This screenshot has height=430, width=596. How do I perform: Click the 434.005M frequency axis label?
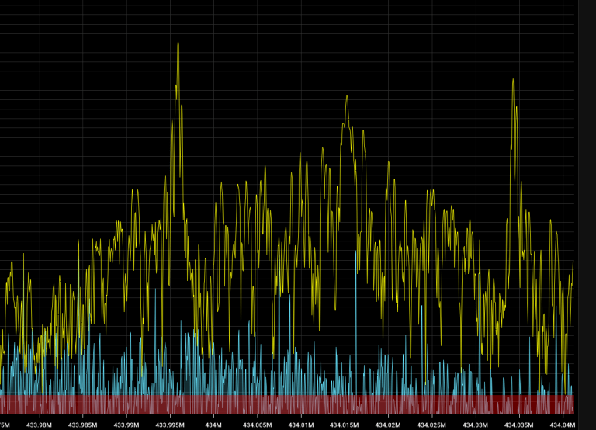coord(257,425)
